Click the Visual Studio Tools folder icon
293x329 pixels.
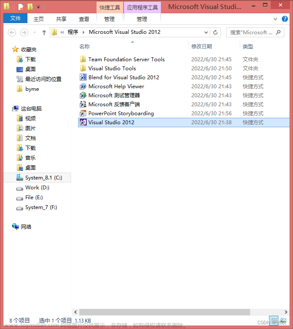pyautogui.click(x=83, y=69)
